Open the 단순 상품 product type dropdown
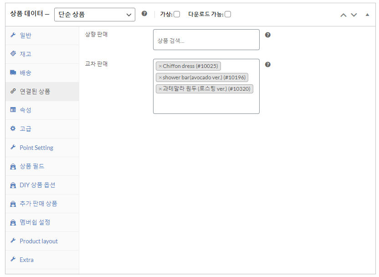 (94, 14)
